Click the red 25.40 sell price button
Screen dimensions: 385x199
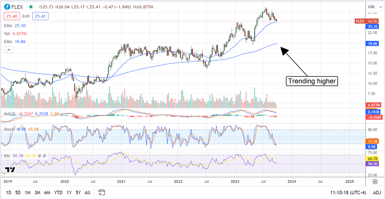(10, 16)
